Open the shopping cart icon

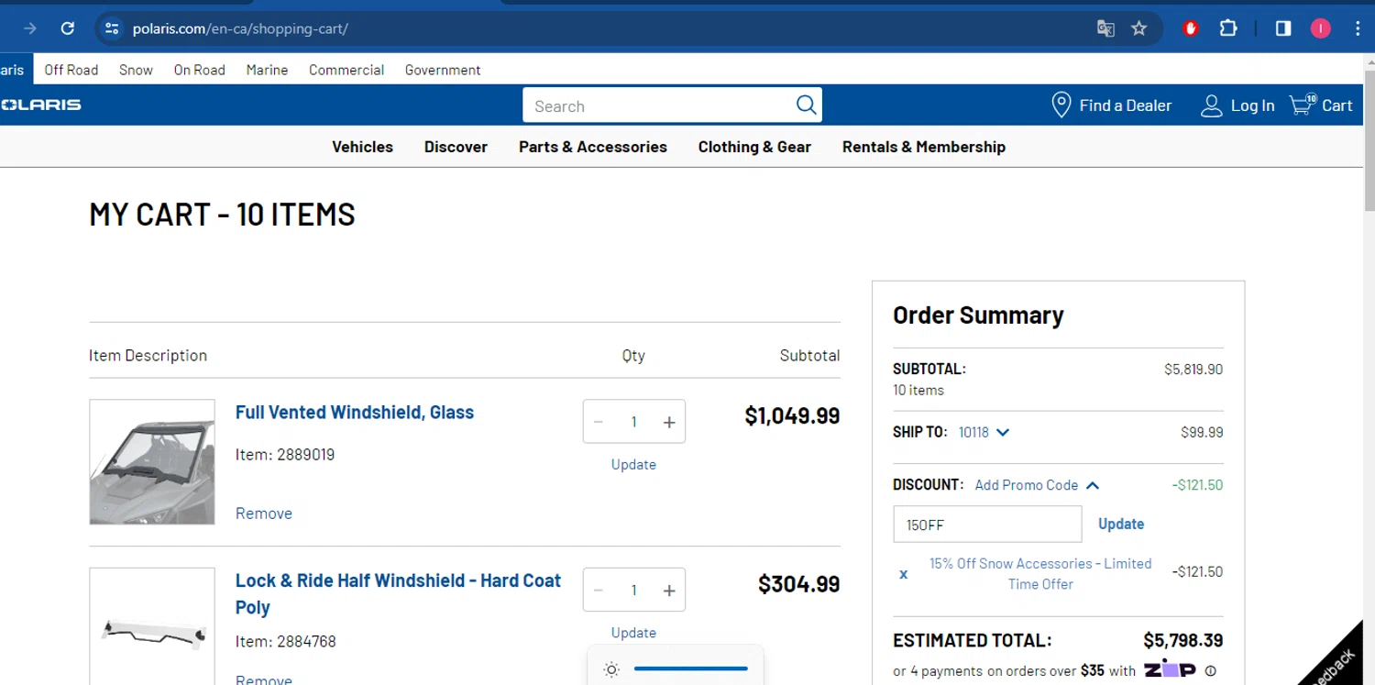coord(1302,104)
